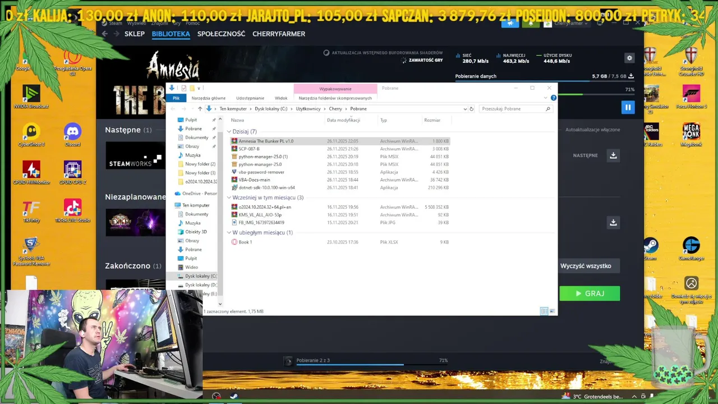The height and width of the screenshot is (404, 718).
Task: Click the Pobieranie 2 z 3 progress bar
Action: point(372,365)
